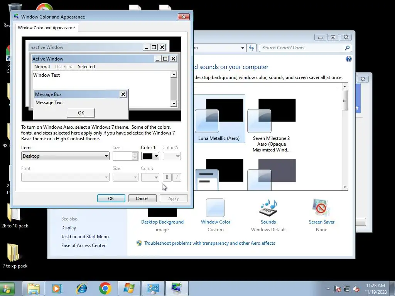Viewport: 395px width, 296px height.
Task: Click theme list scrollbar up arrow
Action: [345, 86]
